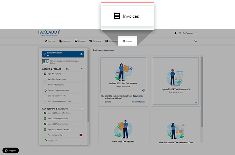Open the Documents tab
235x155 pixels.
tap(65, 41)
